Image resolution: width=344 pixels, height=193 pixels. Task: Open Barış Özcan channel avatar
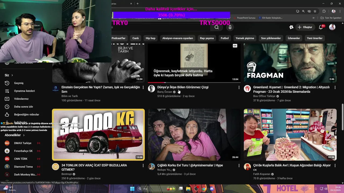click(152, 89)
